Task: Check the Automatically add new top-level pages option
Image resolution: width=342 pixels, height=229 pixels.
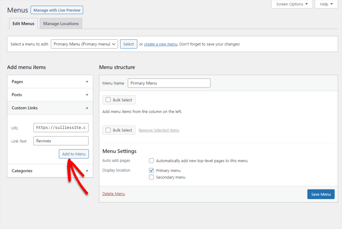Action: coord(151,160)
